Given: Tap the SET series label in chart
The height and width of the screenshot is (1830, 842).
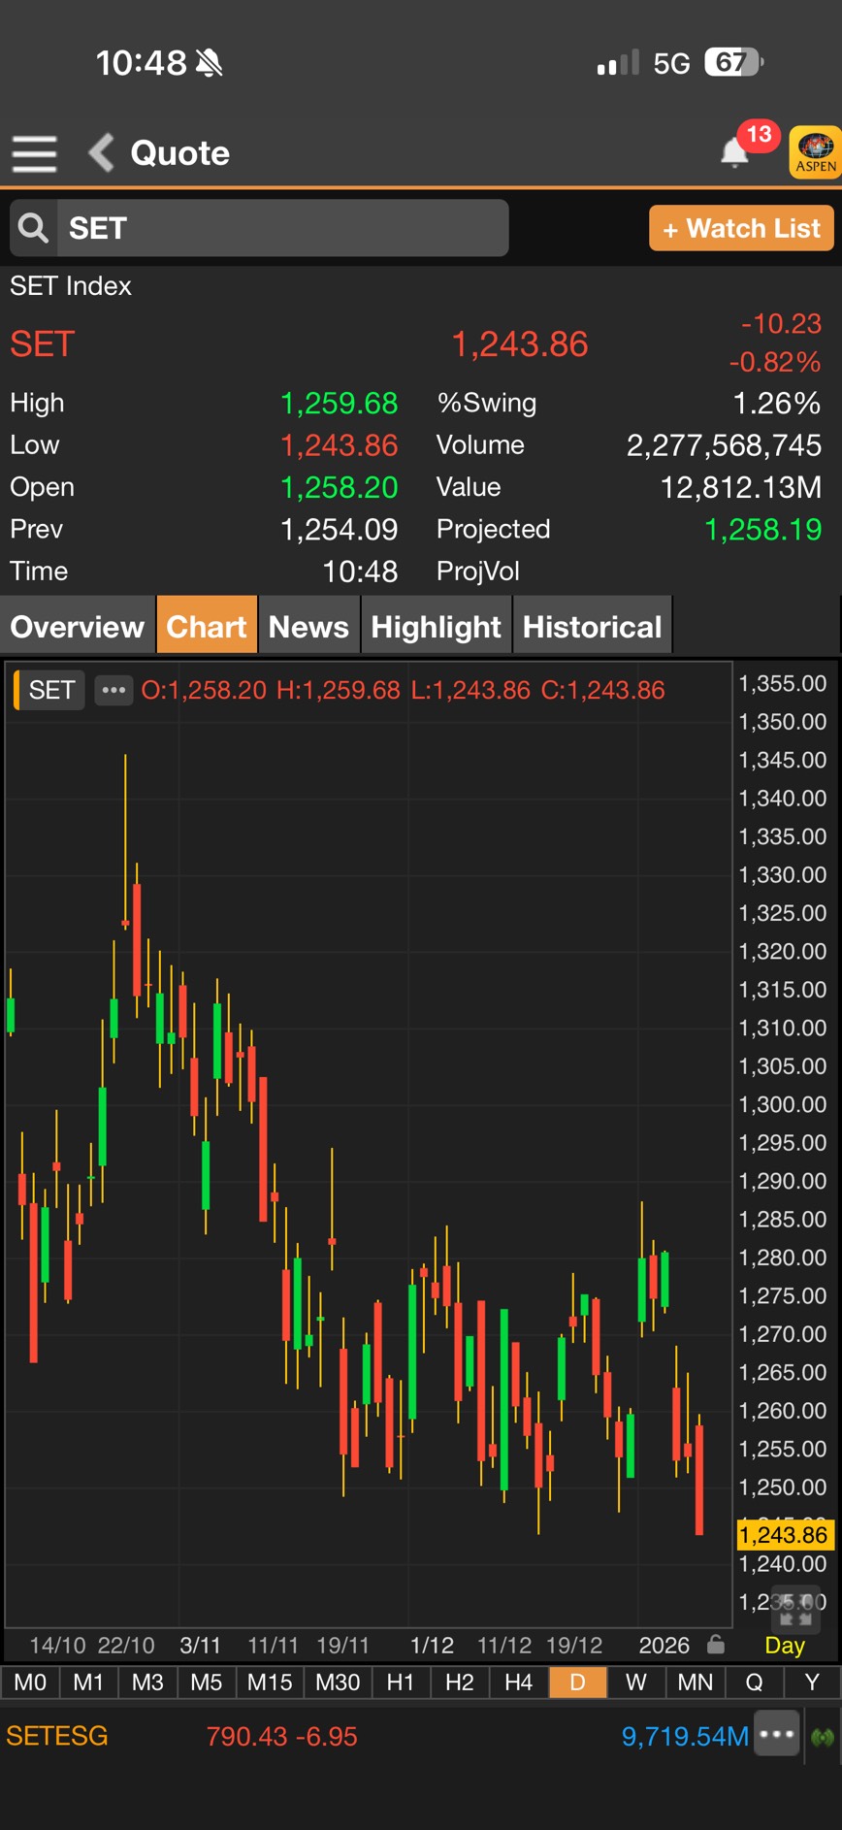Looking at the screenshot, I should tap(51, 690).
